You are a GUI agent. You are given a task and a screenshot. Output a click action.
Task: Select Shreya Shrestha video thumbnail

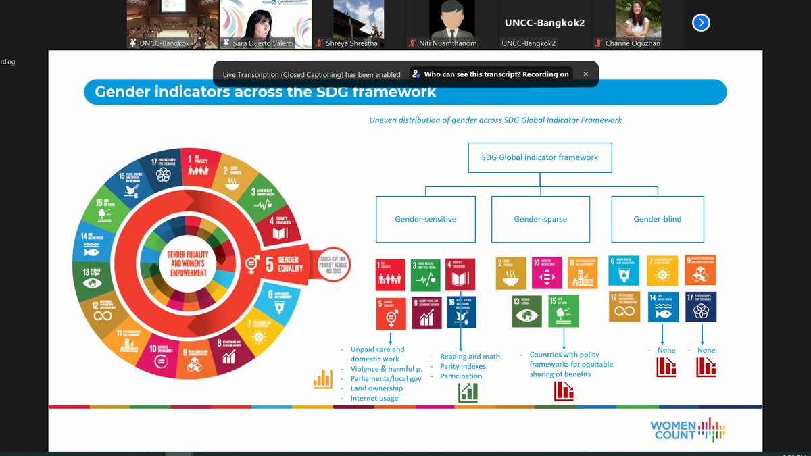point(359,24)
